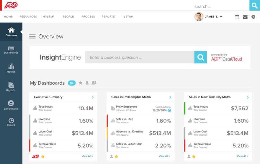The width and height of the screenshot is (260, 164).
Task: Click the Executive Summary card title
Action: click(48, 97)
